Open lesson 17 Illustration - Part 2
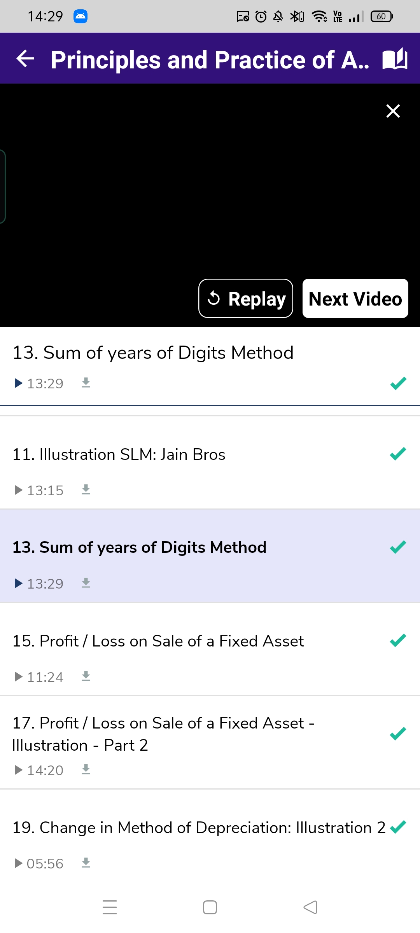The height and width of the screenshot is (933, 420). [x=163, y=734]
